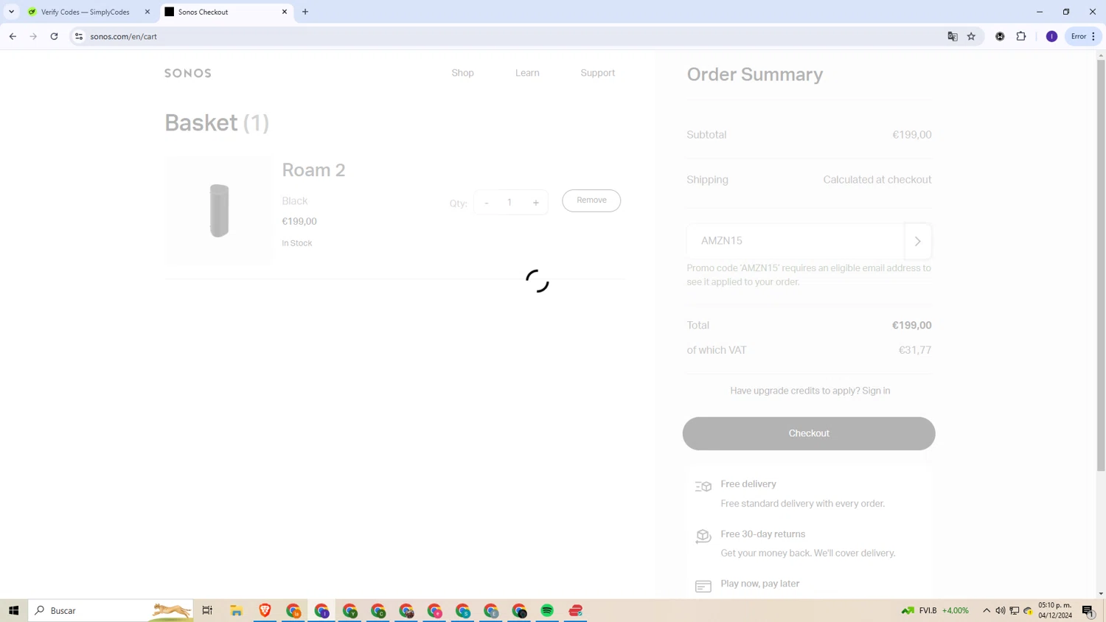Close the Sonos Checkout tab
The height and width of the screenshot is (622, 1106).
(285, 12)
